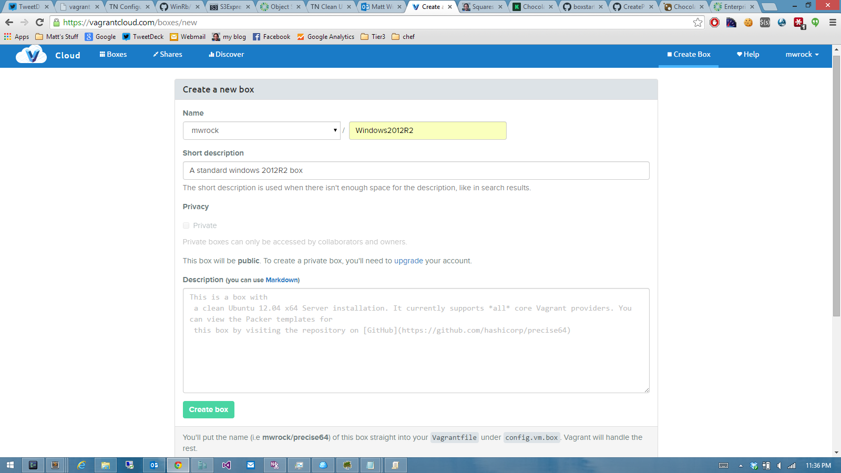This screenshot has height=473, width=841.
Task: Open the Boxes page in navbar
Action: [x=113, y=54]
